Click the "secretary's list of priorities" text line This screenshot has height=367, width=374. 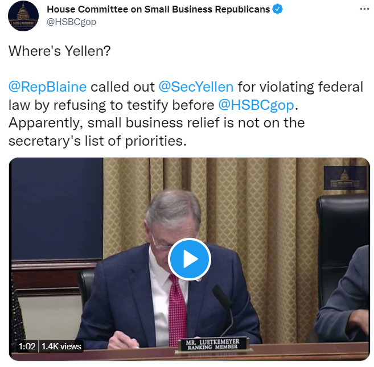(97, 140)
